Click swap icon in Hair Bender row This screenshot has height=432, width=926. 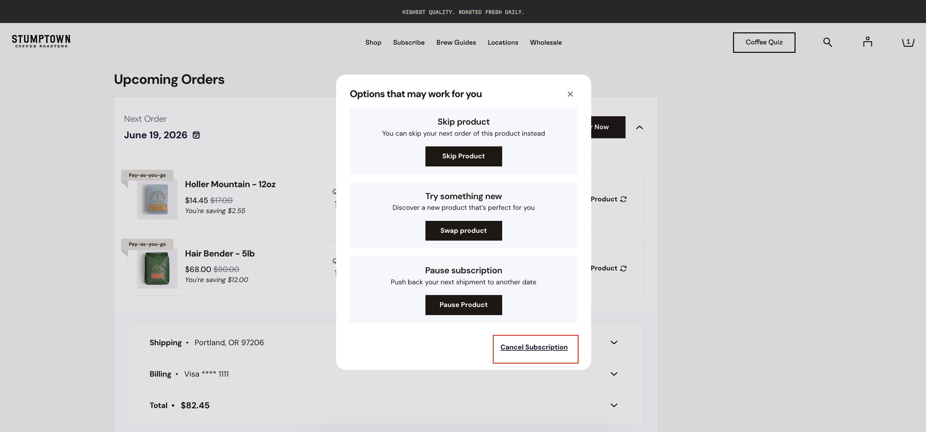pos(623,268)
